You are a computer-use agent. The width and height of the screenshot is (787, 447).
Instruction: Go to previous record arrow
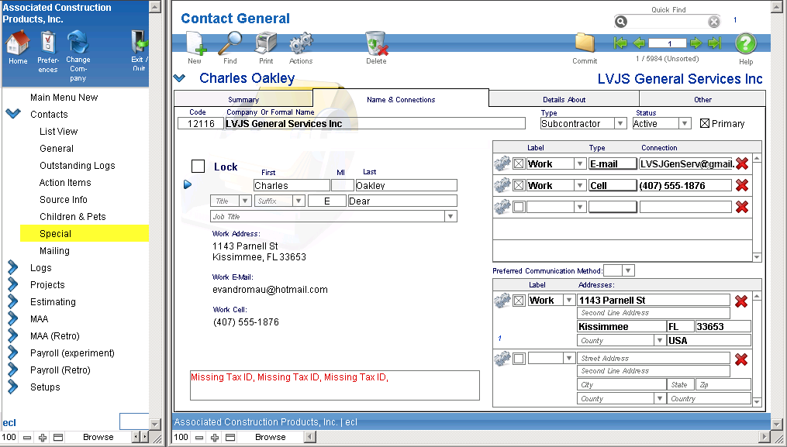pos(638,43)
